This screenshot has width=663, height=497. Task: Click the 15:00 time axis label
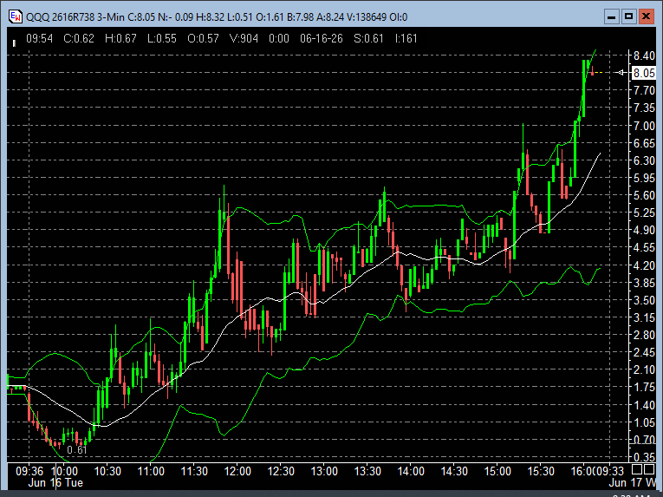click(497, 471)
